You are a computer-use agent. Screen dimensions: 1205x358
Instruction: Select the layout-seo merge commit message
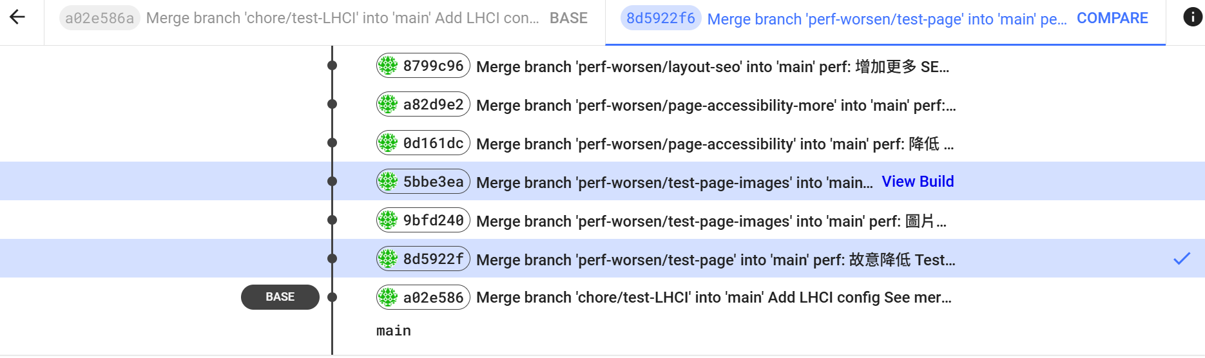(x=713, y=66)
